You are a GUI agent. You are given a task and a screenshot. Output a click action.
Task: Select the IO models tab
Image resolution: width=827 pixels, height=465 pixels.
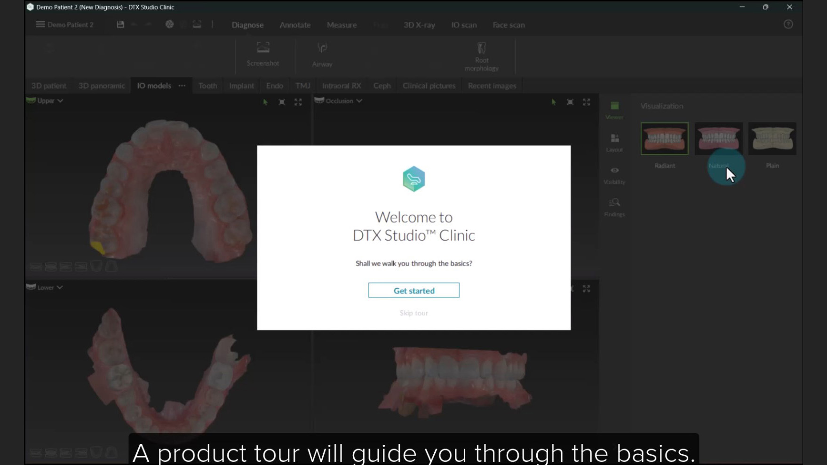click(154, 86)
